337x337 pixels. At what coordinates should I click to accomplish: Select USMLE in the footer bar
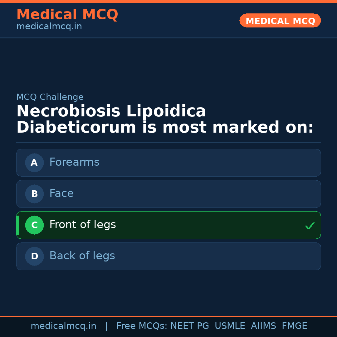click(230, 326)
